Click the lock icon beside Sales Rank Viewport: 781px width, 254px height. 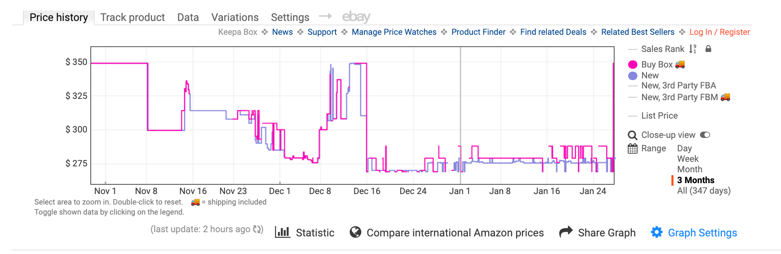click(x=708, y=49)
